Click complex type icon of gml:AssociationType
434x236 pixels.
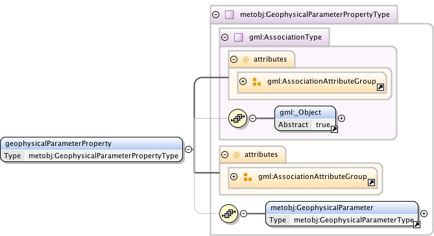point(238,37)
